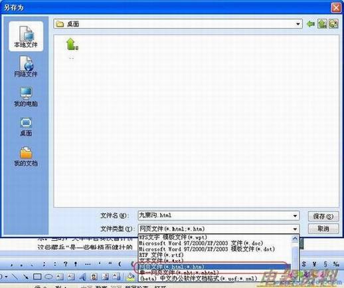Select the ellipse drawing tool
The width and height of the screenshot is (344, 288).
click(48, 277)
